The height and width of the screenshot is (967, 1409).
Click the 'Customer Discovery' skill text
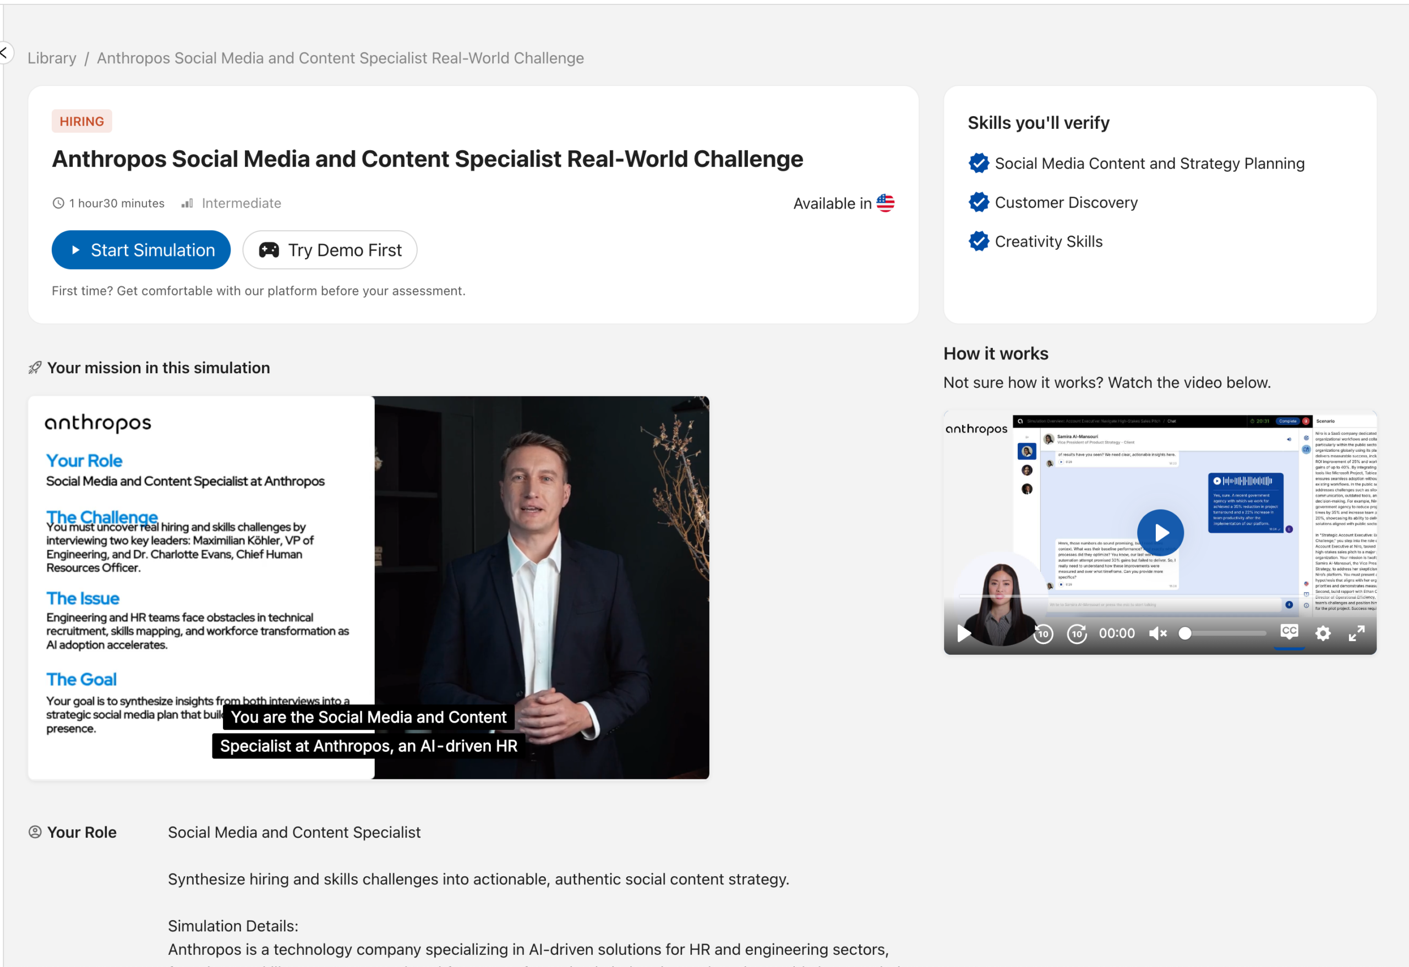click(1067, 203)
